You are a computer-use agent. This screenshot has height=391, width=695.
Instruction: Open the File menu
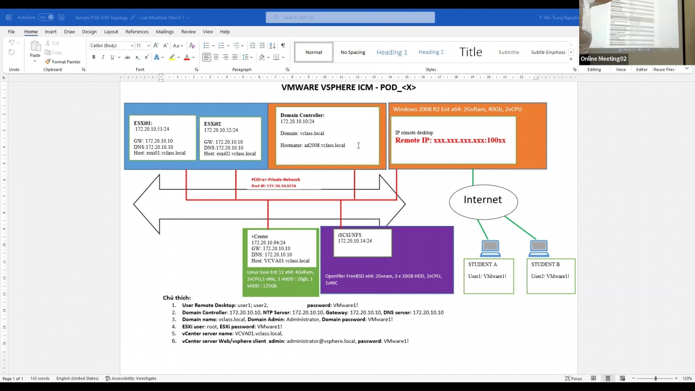tap(11, 32)
